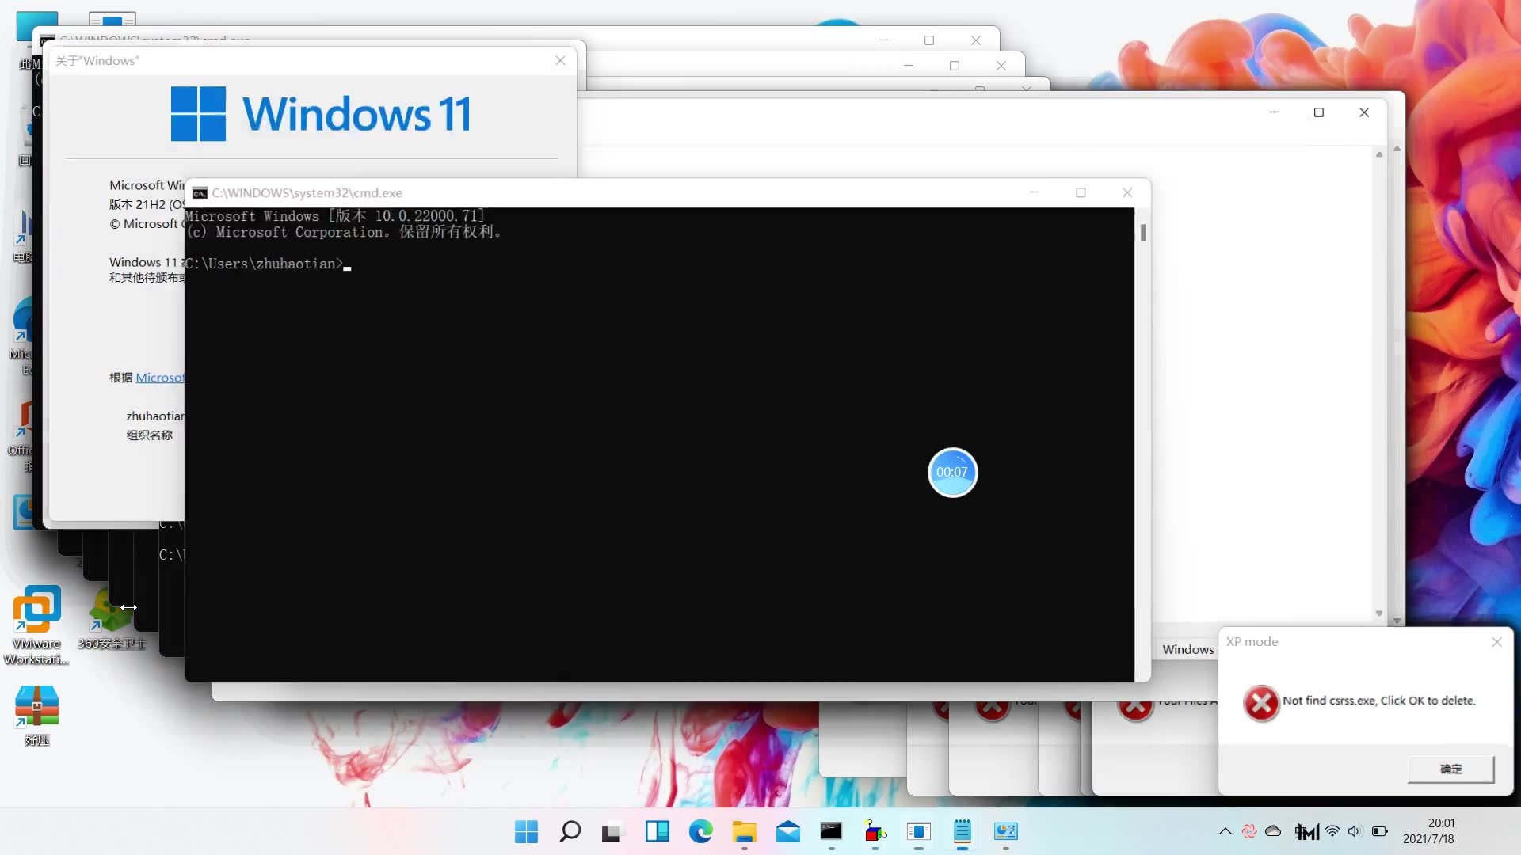The height and width of the screenshot is (855, 1521).
Task: Open Wi-Fi network tray icon
Action: click(x=1332, y=831)
